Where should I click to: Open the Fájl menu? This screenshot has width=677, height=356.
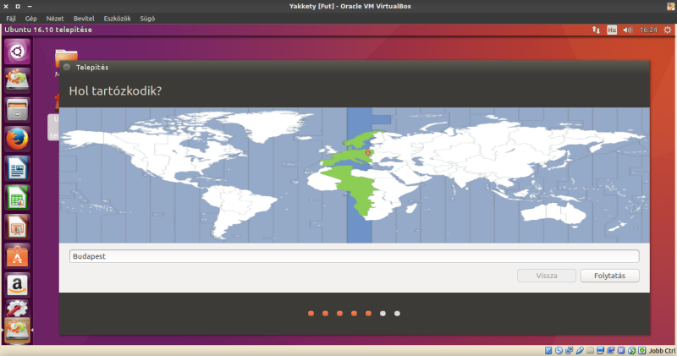coord(11,18)
